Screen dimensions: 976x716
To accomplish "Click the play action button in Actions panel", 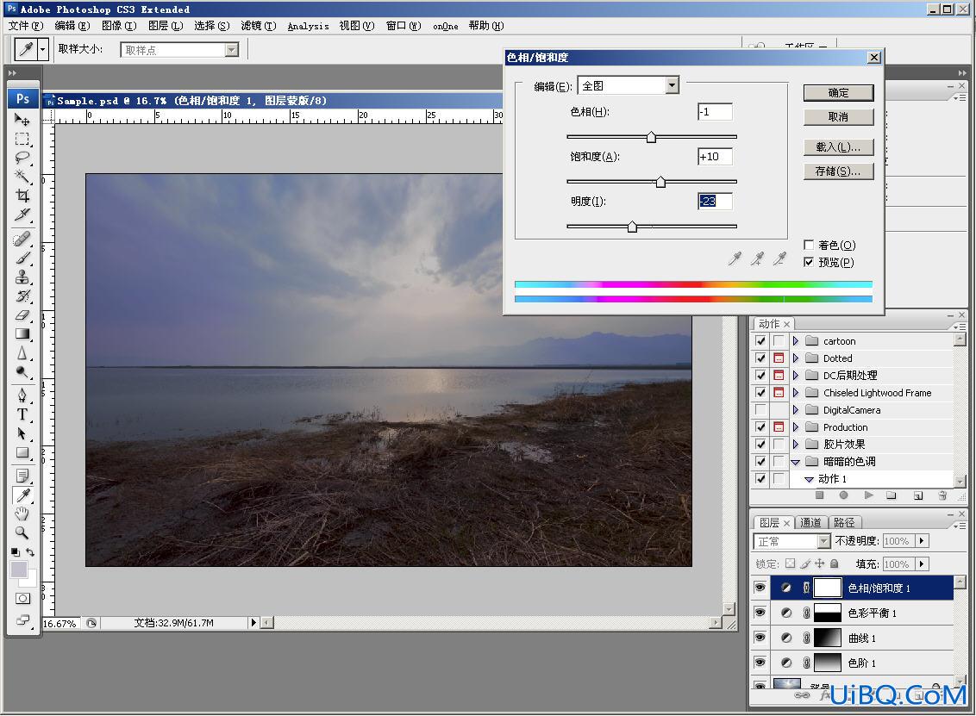I will tap(868, 495).
